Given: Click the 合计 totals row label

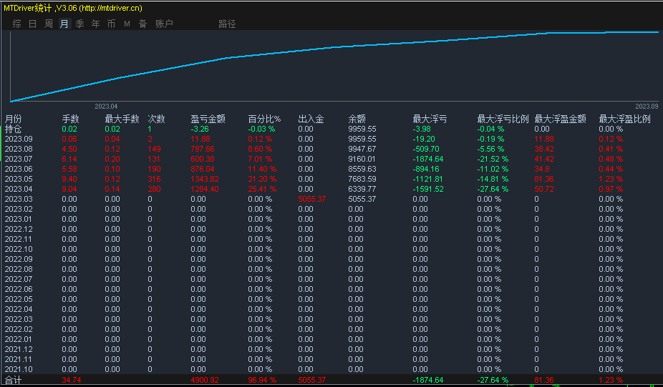Looking at the screenshot, I should [x=14, y=380].
